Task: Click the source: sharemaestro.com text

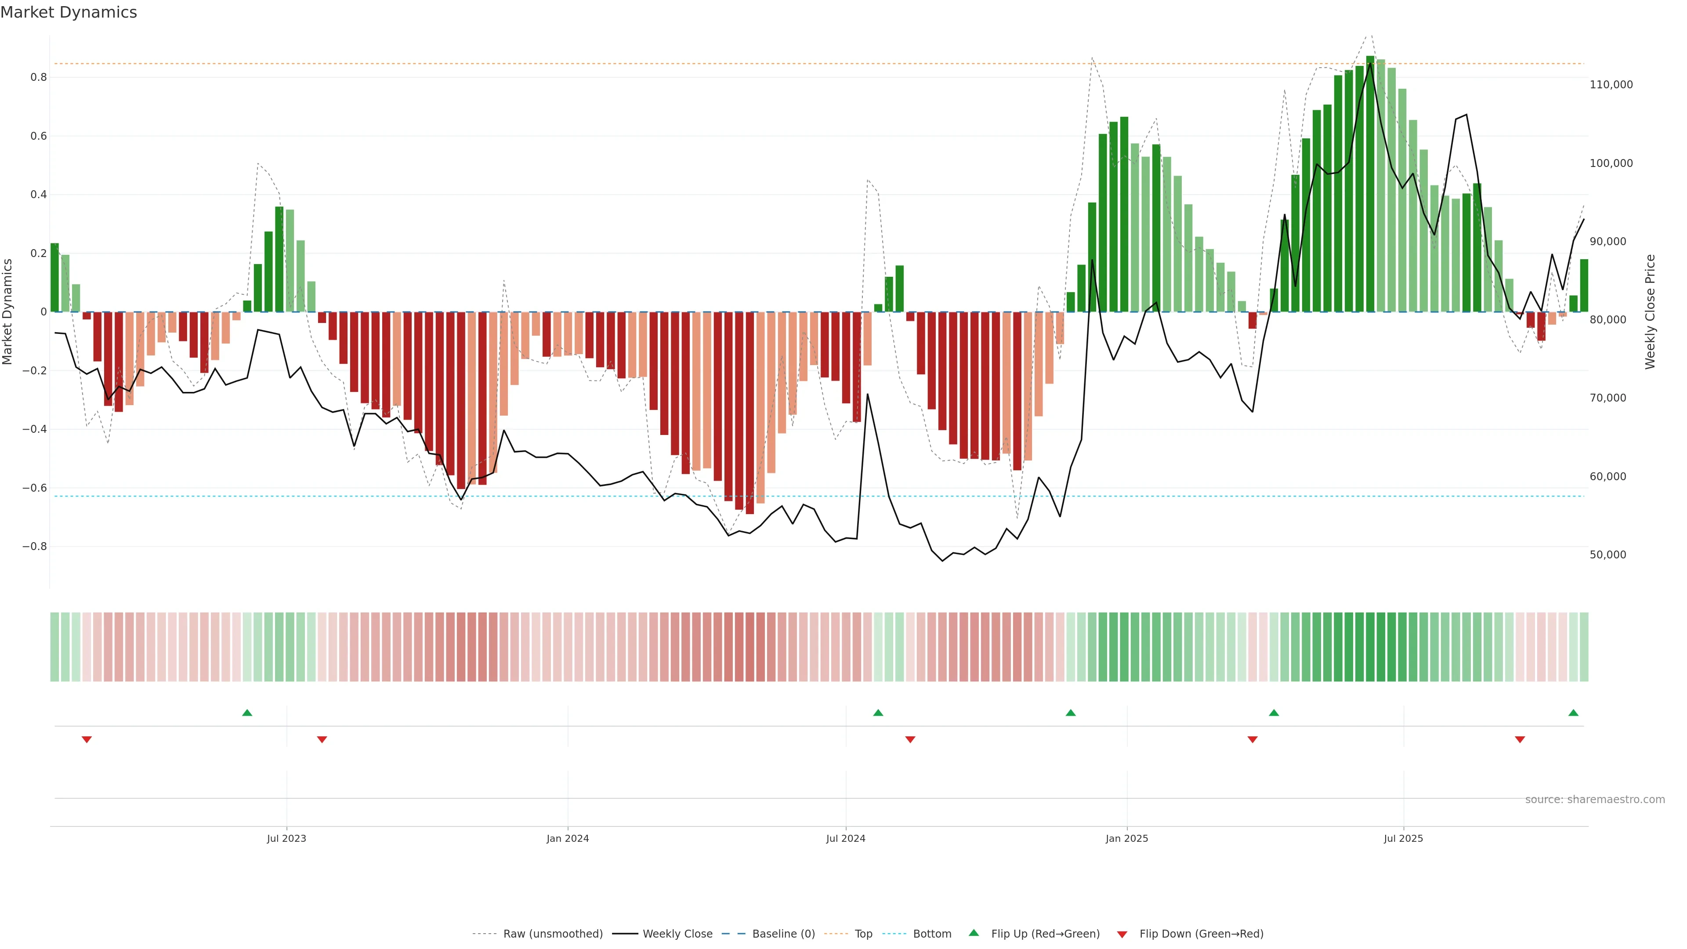Action: [1595, 799]
